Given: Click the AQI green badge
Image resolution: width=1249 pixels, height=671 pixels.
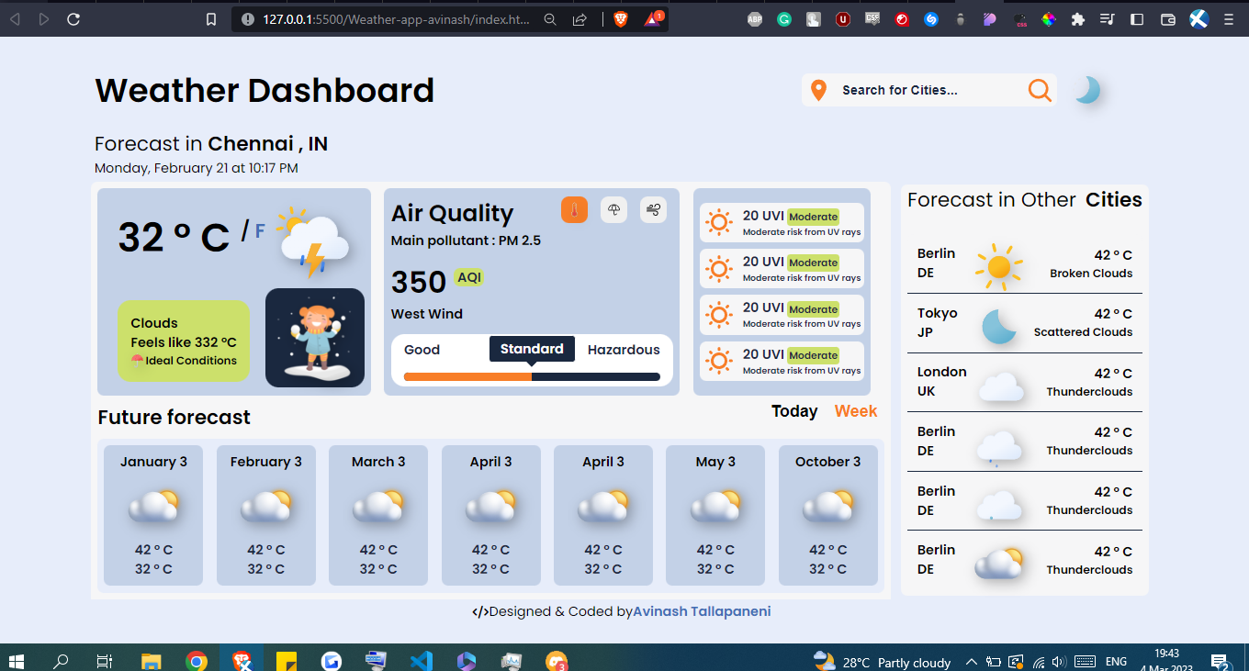Looking at the screenshot, I should [x=468, y=277].
